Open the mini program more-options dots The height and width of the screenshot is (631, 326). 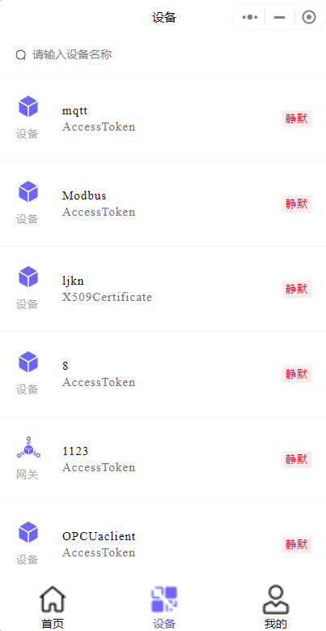click(x=250, y=17)
